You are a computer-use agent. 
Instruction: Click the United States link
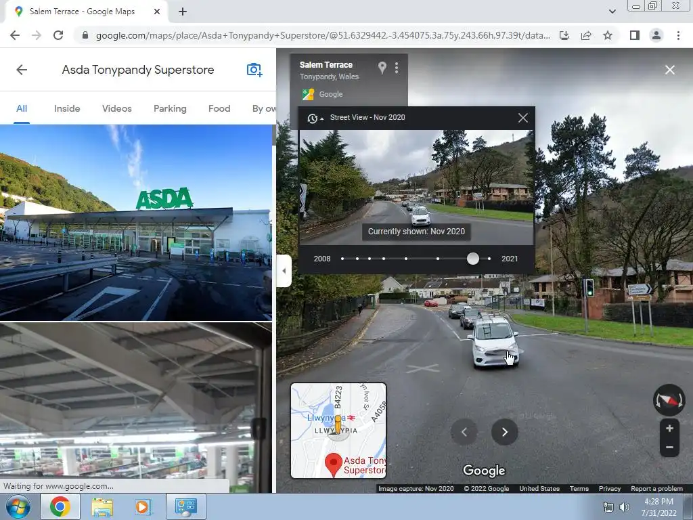click(x=539, y=489)
